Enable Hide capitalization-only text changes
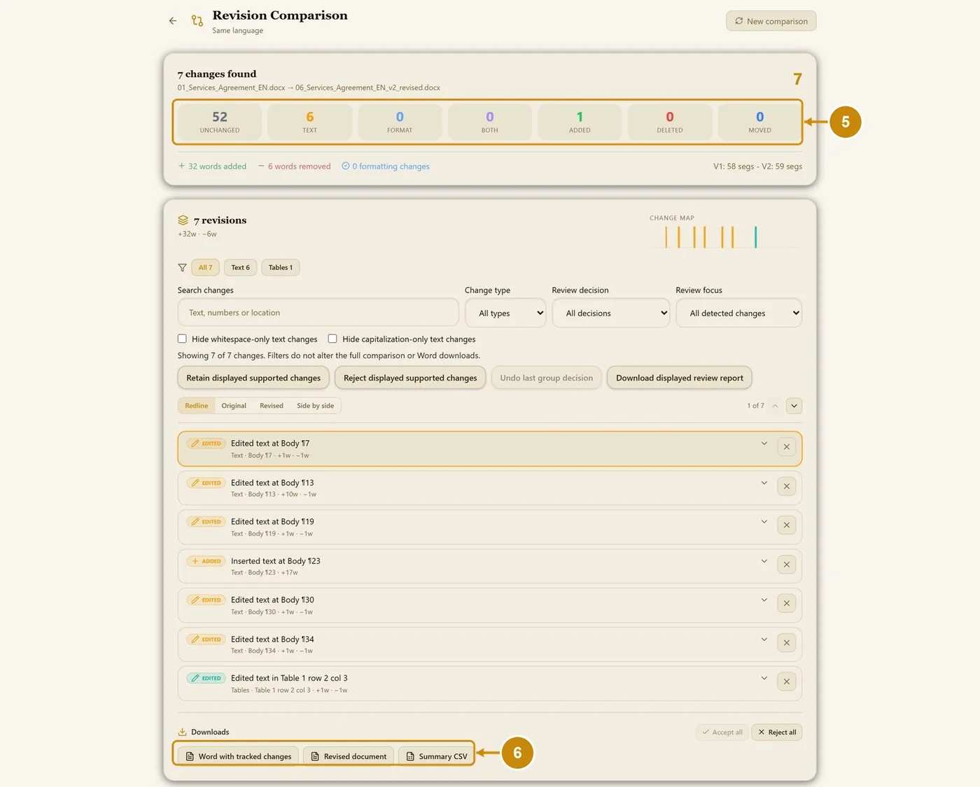 click(332, 339)
